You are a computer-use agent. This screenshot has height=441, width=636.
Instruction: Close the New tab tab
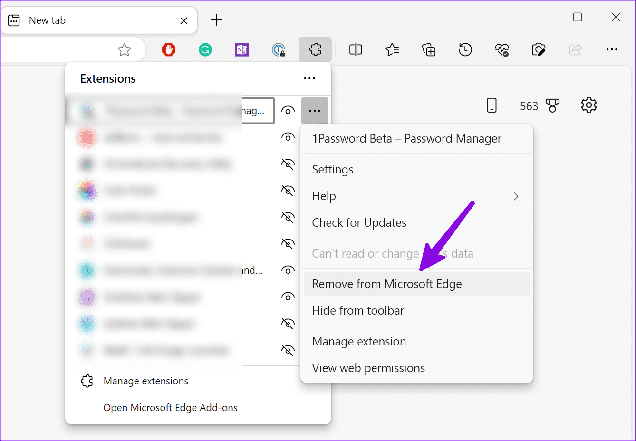coord(184,20)
